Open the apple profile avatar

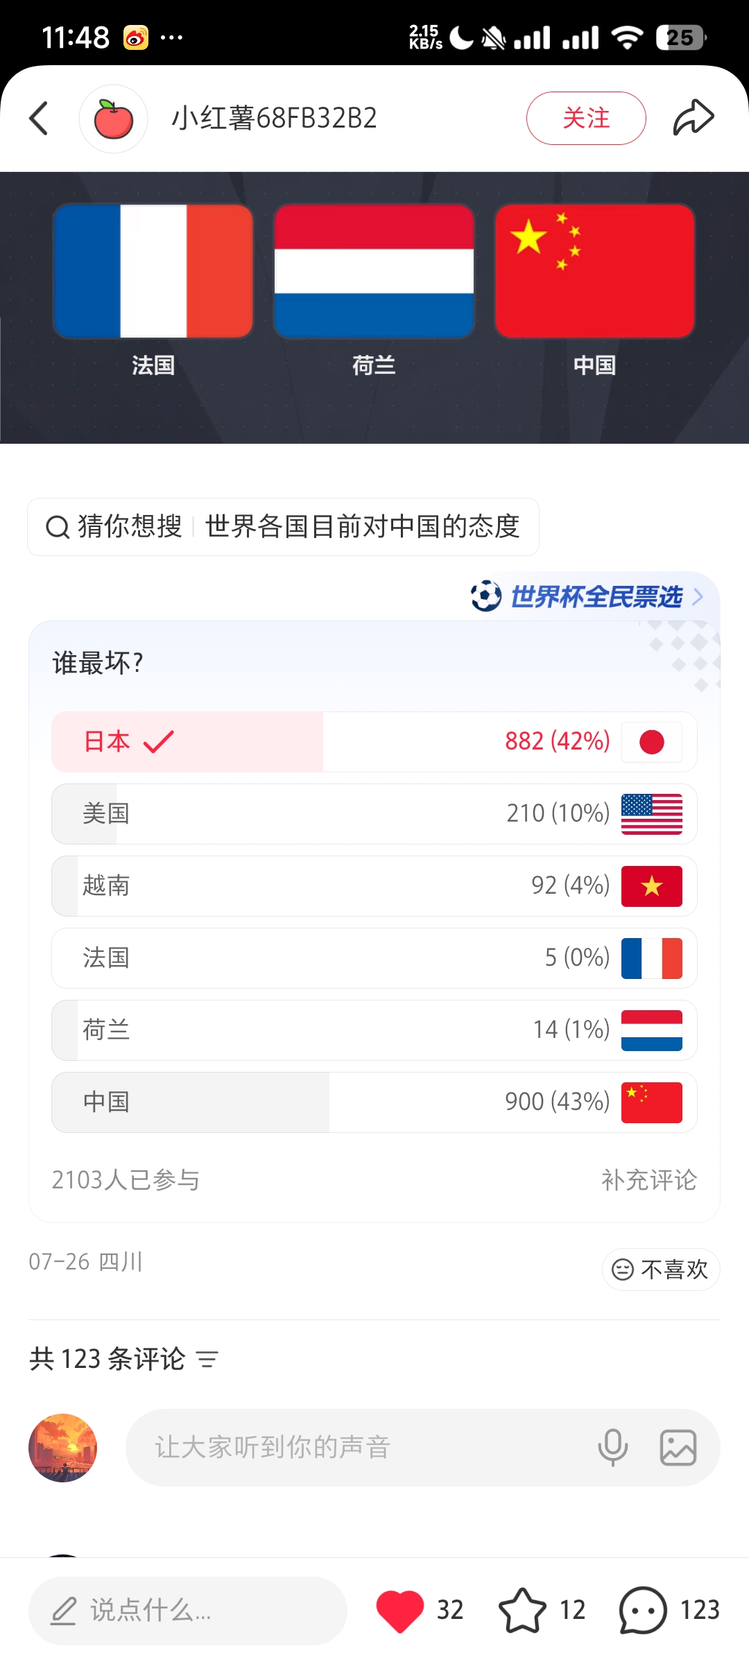tap(113, 119)
